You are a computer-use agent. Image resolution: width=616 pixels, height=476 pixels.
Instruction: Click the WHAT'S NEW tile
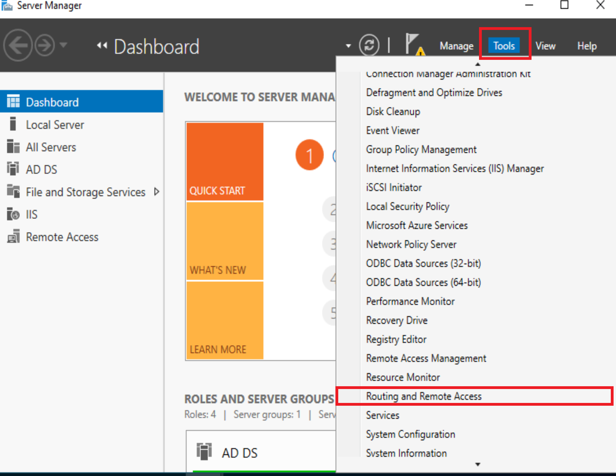tap(225, 241)
